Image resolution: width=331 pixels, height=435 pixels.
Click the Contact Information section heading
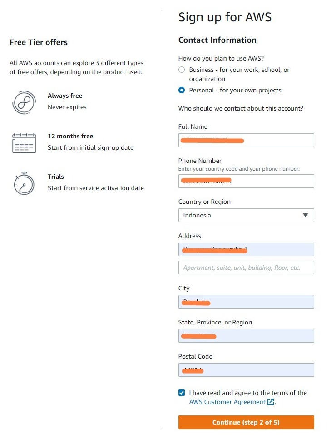[x=217, y=40]
